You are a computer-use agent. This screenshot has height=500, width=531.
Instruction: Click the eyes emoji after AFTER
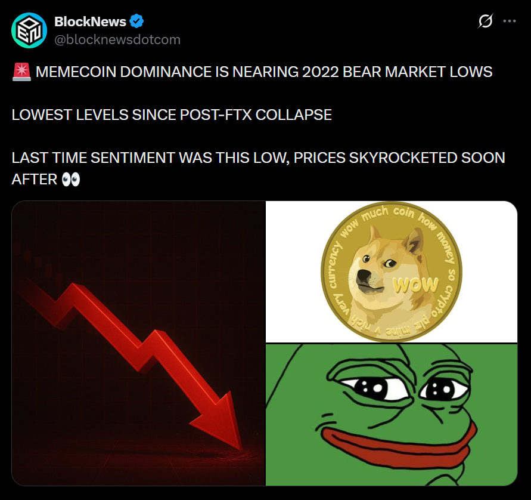pos(71,180)
